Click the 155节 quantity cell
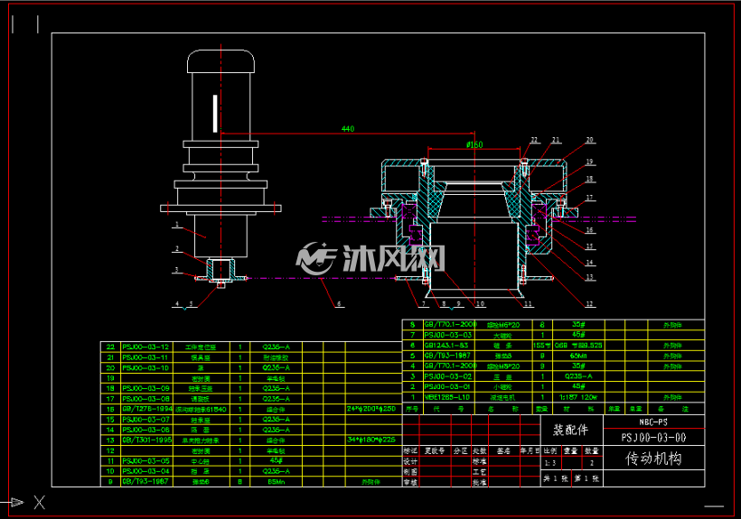This screenshot has height=519, width=741. (542, 346)
